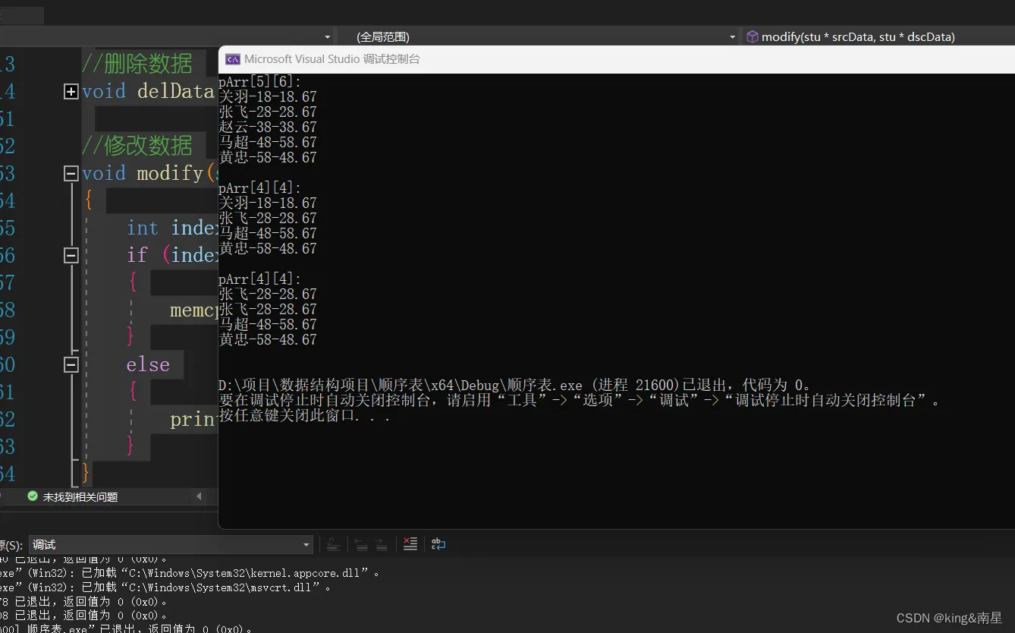Click the else keyword in editor

[x=148, y=365]
